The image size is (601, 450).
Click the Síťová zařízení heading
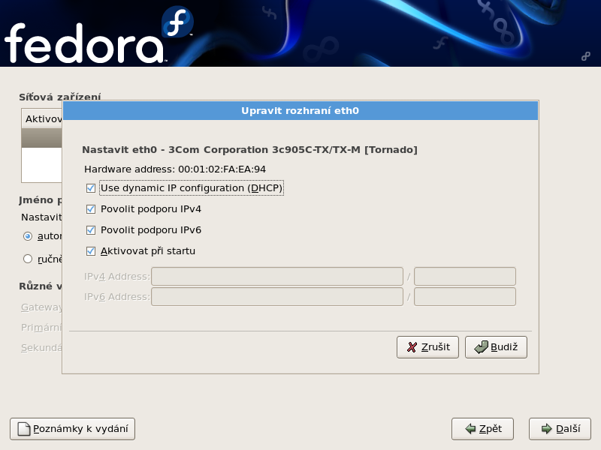(60, 97)
